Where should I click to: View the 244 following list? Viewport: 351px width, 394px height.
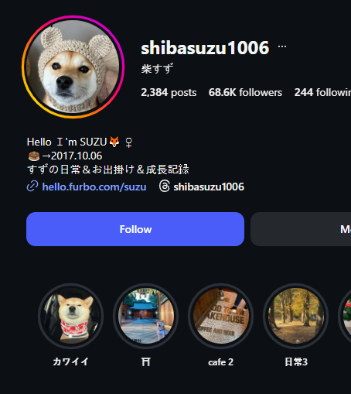pyautogui.click(x=322, y=92)
